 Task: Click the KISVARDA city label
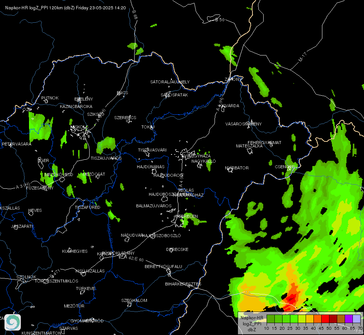point(229,106)
